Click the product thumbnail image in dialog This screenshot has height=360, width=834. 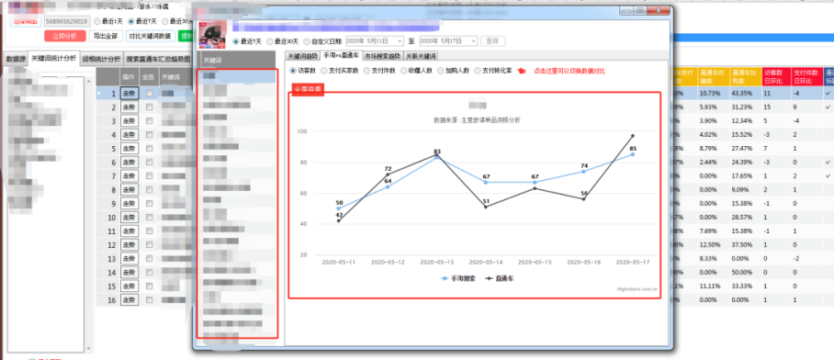211,35
